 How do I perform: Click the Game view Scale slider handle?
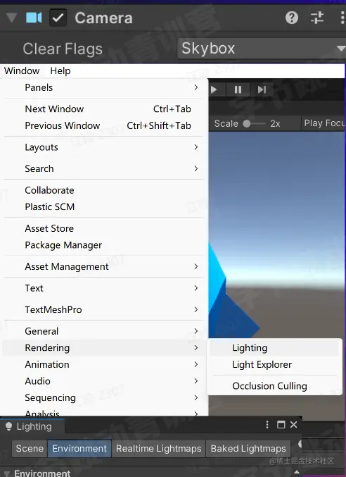coord(247,123)
